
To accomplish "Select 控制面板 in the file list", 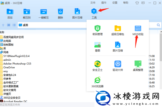I will pos(7,45).
